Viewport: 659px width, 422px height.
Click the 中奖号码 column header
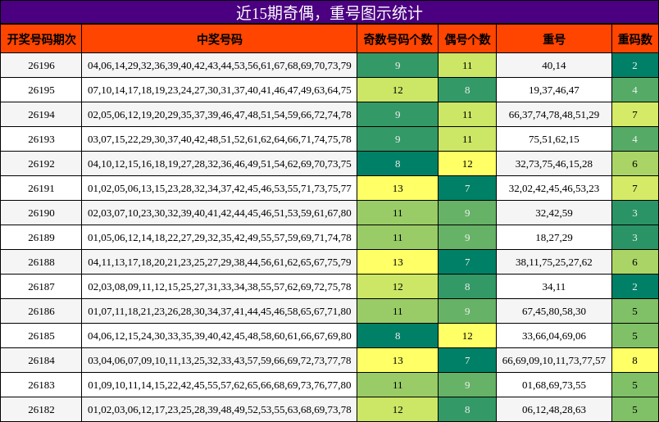coord(220,39)
